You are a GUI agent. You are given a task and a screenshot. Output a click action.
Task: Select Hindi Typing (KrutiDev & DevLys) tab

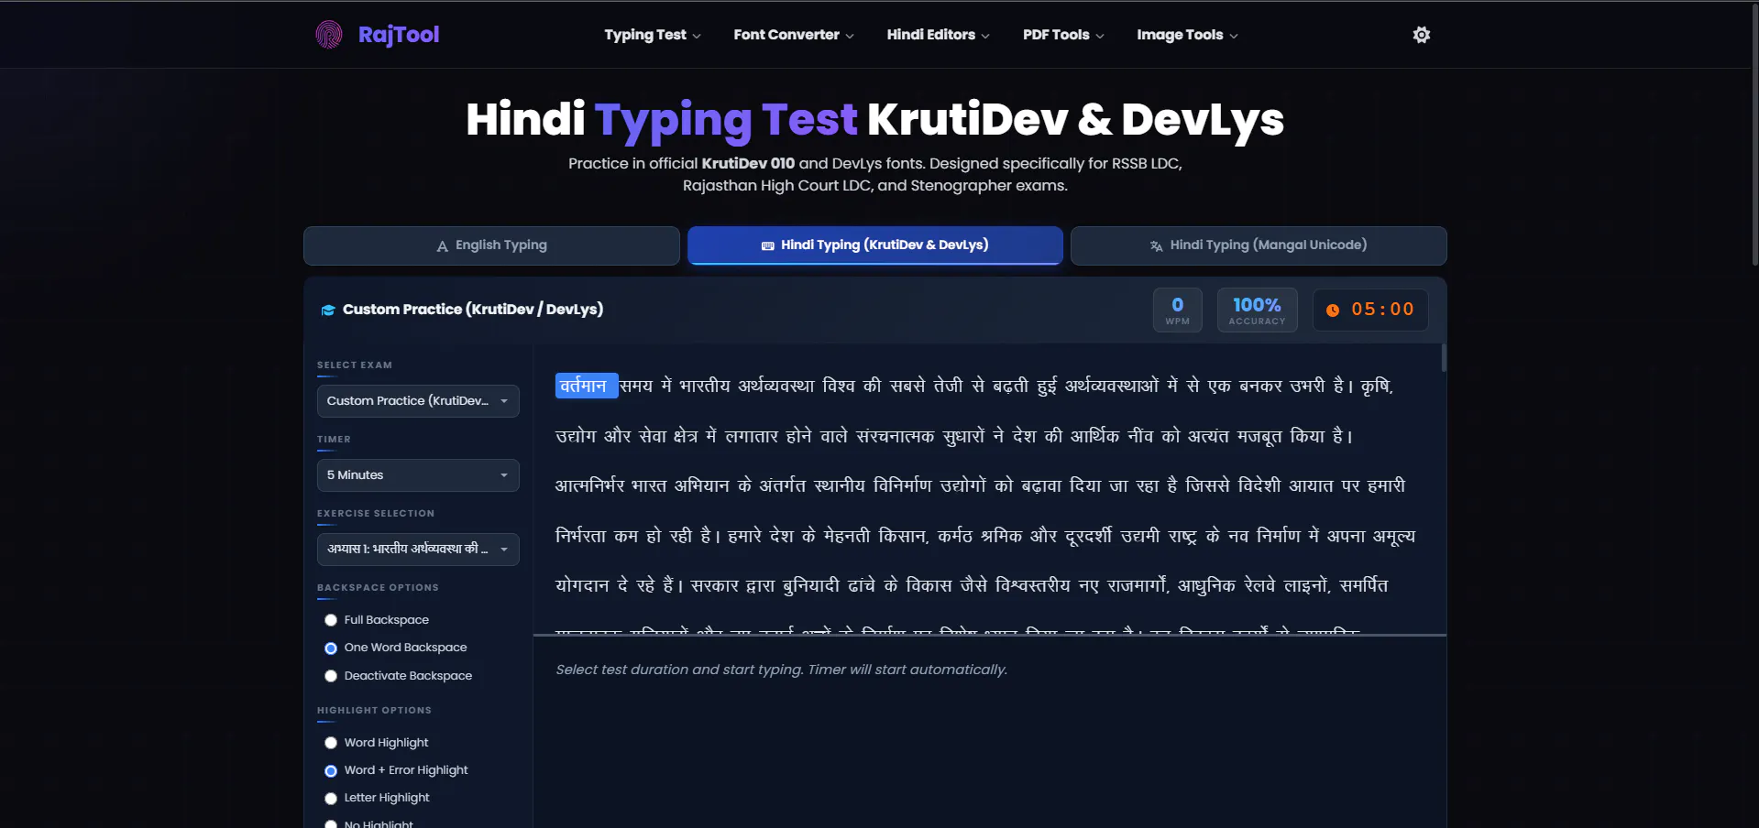pyautogui.click(x=875, y=245)
